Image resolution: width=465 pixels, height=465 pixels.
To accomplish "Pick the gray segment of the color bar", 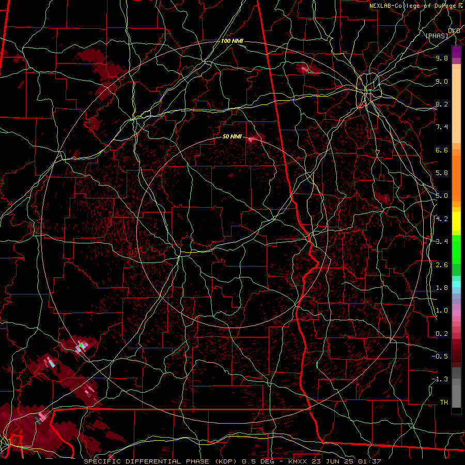I will coord(456,389).
